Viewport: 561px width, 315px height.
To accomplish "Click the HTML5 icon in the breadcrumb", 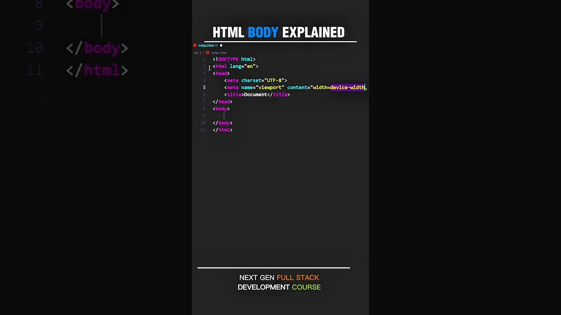I will 208,53.
